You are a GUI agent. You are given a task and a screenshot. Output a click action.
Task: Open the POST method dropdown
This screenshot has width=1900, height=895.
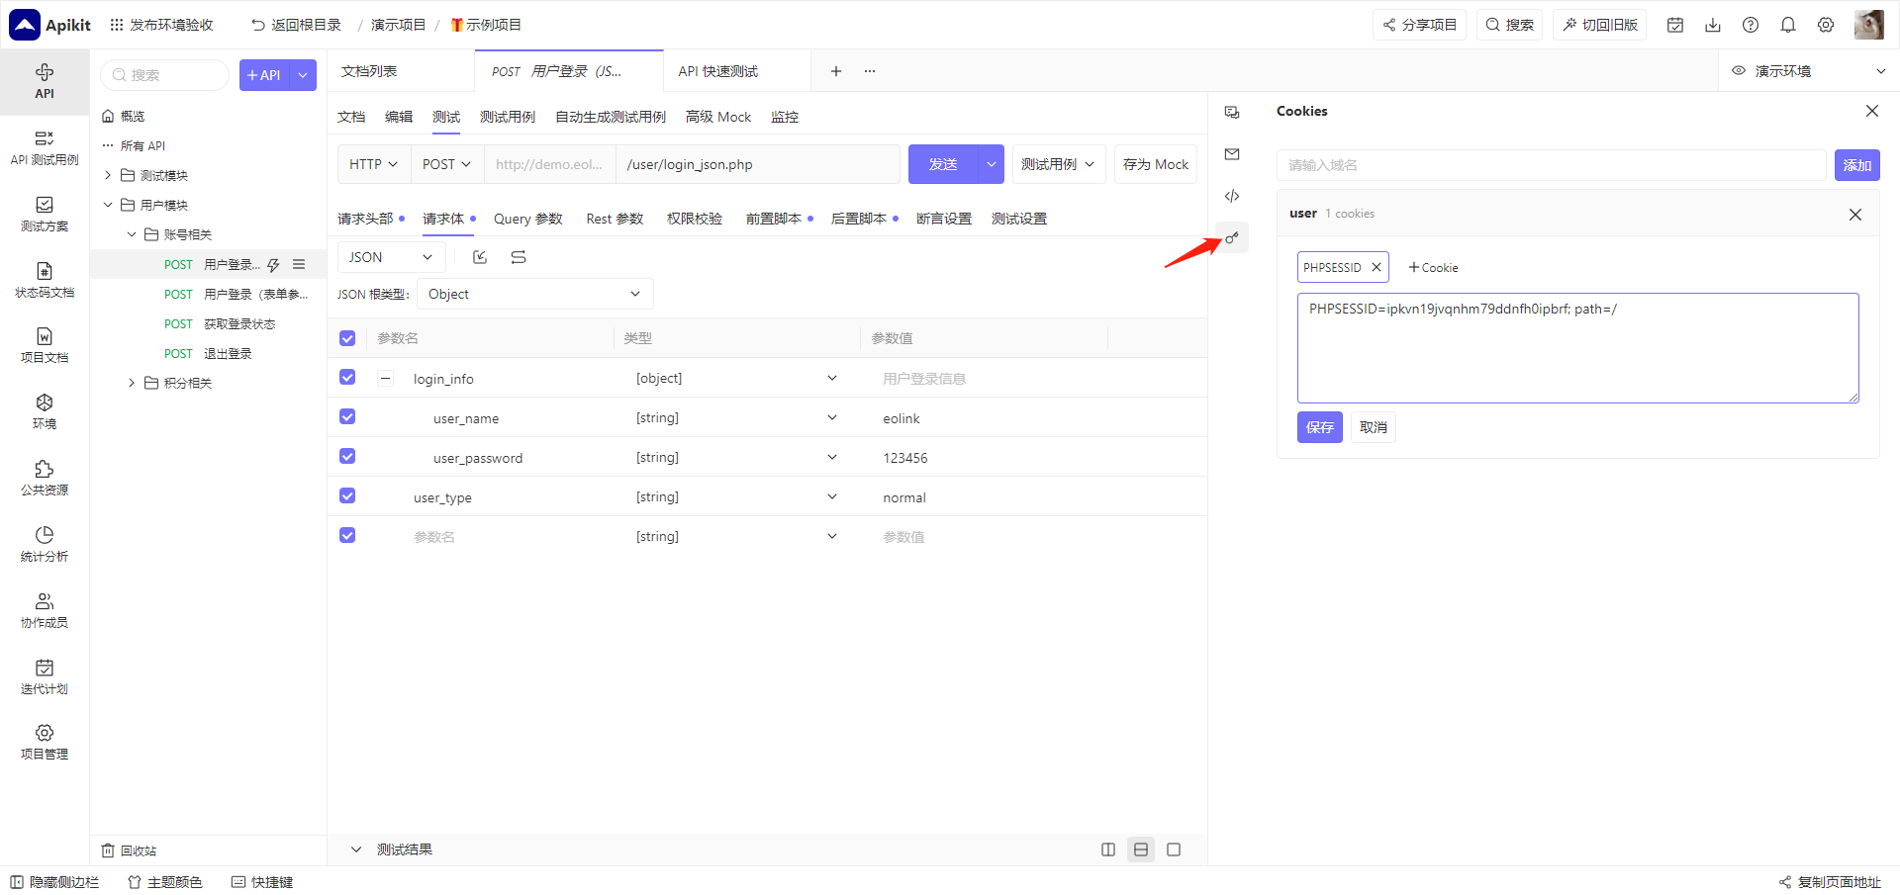(x=447, y=164)
